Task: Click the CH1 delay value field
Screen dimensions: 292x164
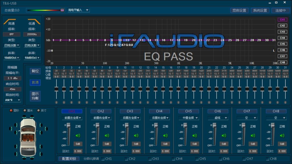Action: pos(78,151)
